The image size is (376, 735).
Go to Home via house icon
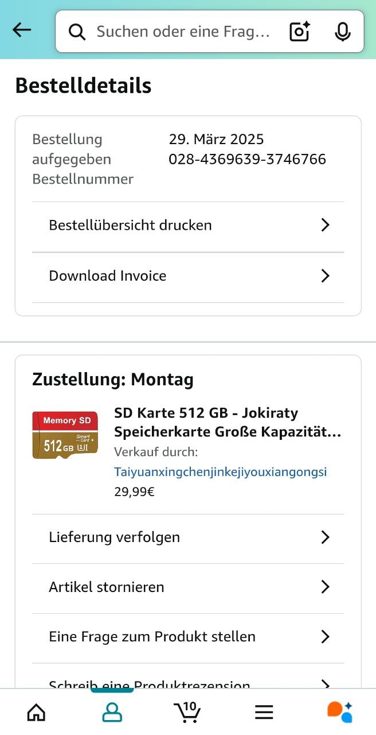pos(37,713)
